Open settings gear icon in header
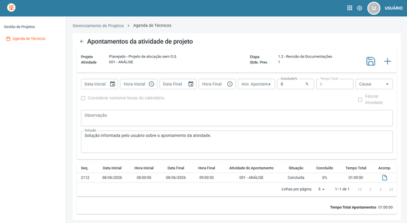The height and width of the screenshot is (223, 407). click(x=359, y=8)
